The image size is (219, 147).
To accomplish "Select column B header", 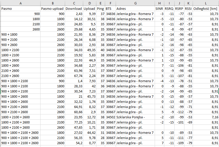I will pyautogui.click(x=53, y=3).
